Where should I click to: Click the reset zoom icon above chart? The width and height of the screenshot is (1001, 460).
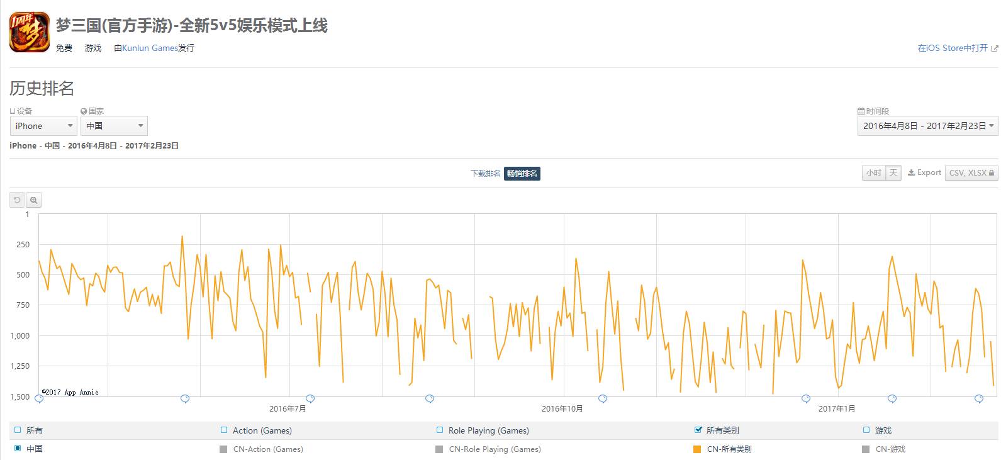coord(17,200)
